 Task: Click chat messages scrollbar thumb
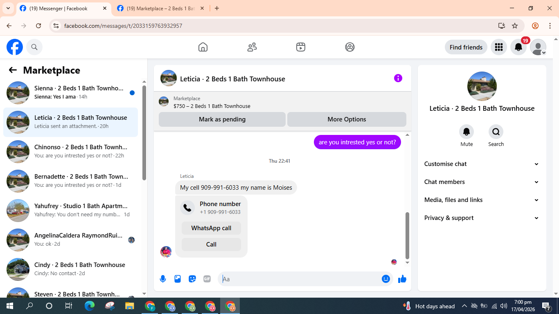(407, 235)
